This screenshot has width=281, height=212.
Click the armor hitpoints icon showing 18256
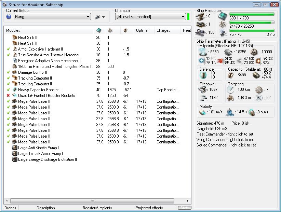click(x=228, y=52)
